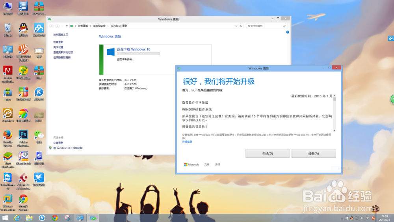
Task: Open the NIKONTA archive desktop icon
Action: coord(39,8)
